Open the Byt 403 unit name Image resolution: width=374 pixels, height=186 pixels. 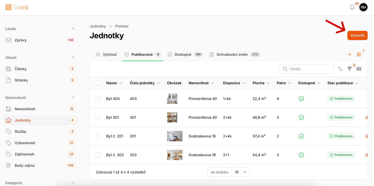113,99
